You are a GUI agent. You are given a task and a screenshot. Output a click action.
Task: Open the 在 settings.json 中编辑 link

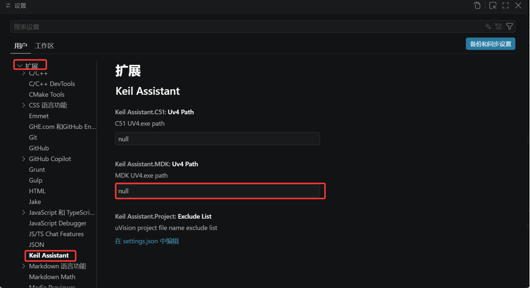click(147, 241)
